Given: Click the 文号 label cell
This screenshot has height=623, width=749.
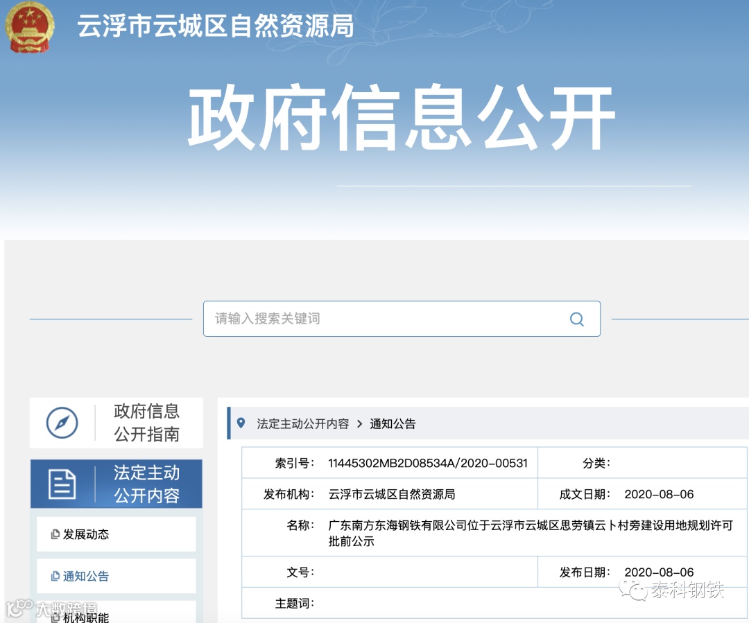Looking at the screenshot, I should (x=300, y=572).
